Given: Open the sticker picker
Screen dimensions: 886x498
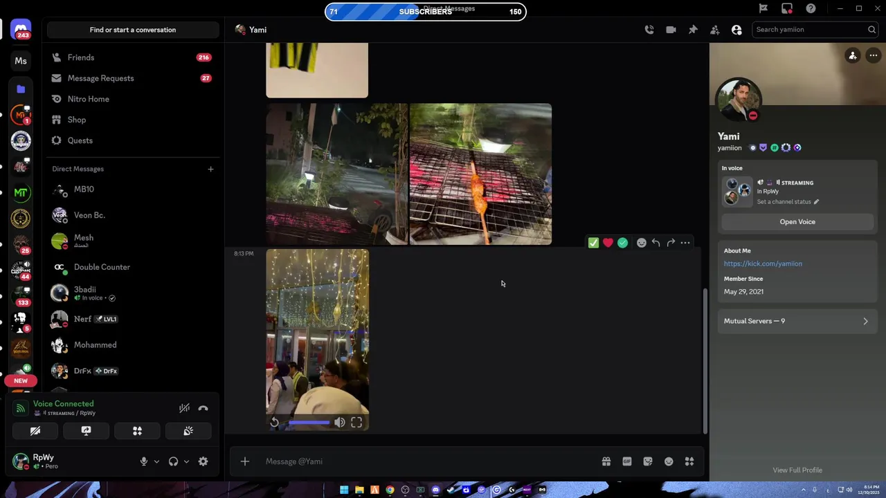Looking at the screenshot, I should 648,461.
